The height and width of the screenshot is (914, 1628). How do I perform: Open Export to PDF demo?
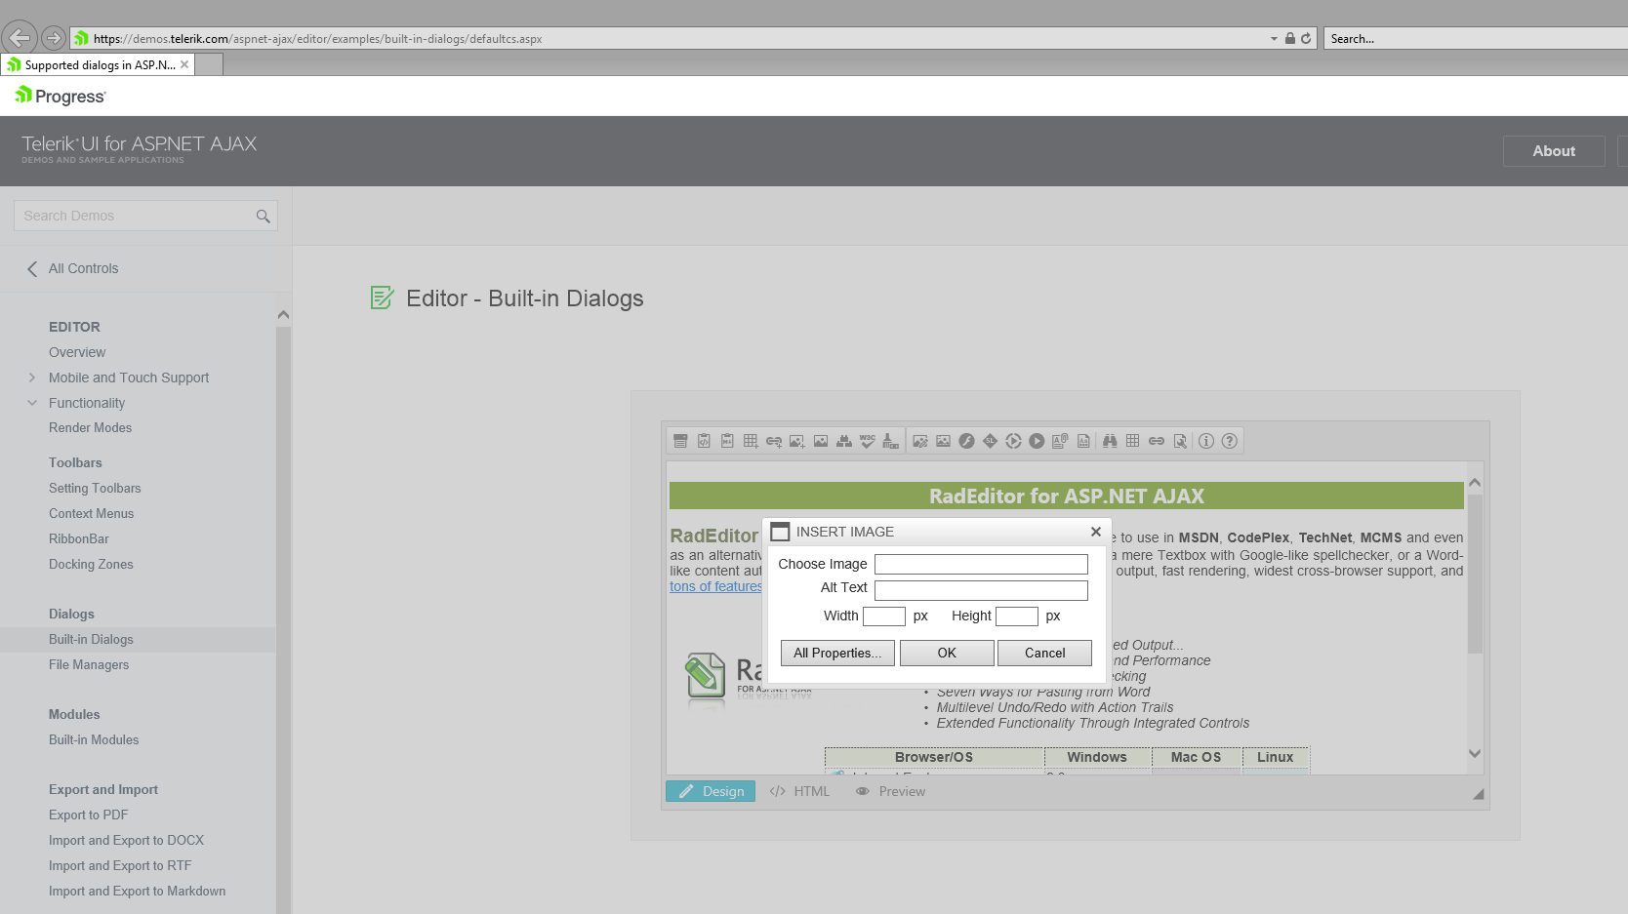[88, 815]
